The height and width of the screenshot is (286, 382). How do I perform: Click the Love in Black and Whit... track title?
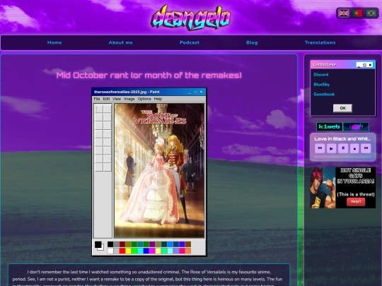coord(342,139)
